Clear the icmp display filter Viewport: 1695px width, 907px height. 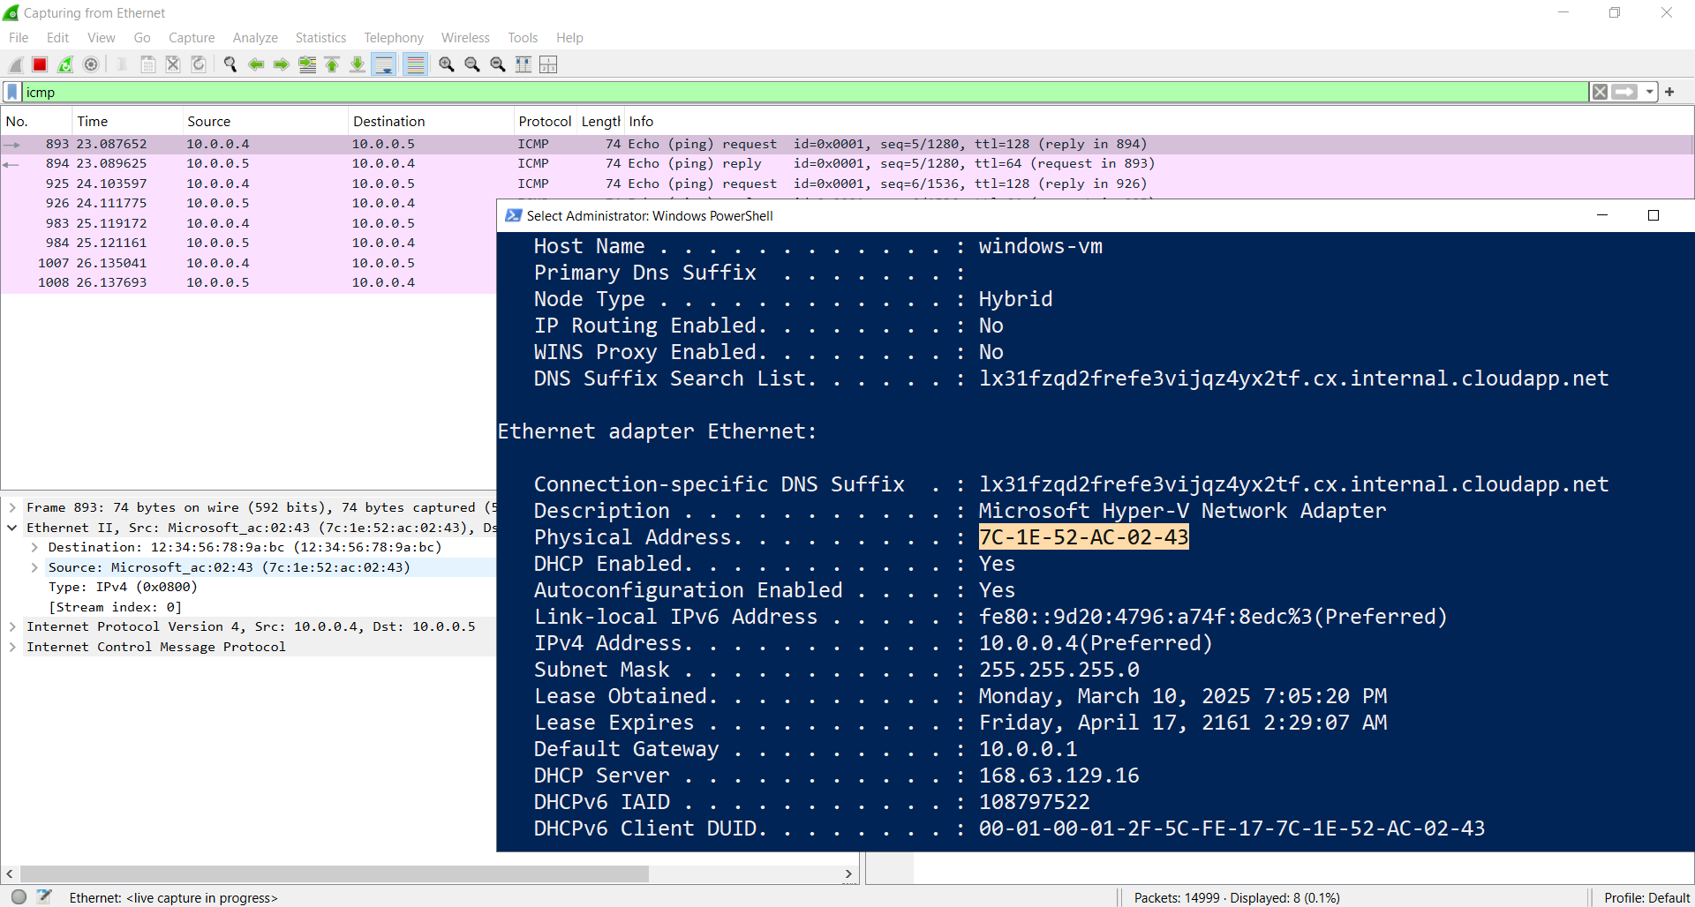[x=1600, y=92]
